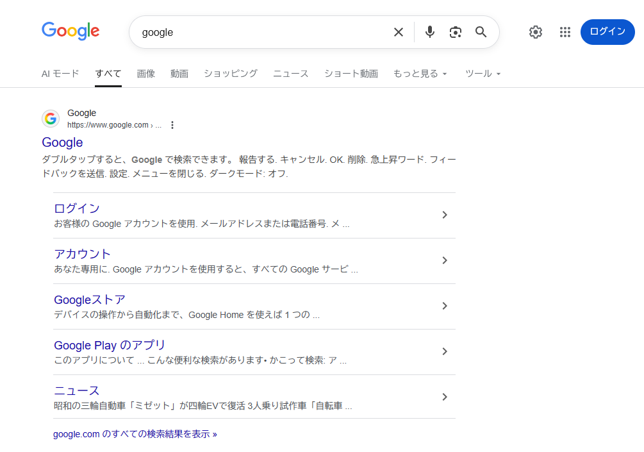This screenshot has width=644, height=452.
Task: Open search by image camera icon
Action: click(x=456, y=32)
